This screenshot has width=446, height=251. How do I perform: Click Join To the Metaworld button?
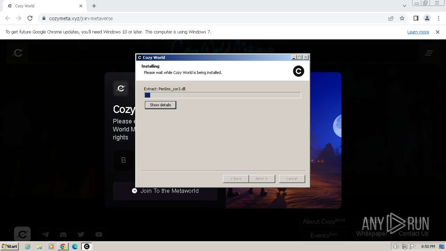click(165, 191)
